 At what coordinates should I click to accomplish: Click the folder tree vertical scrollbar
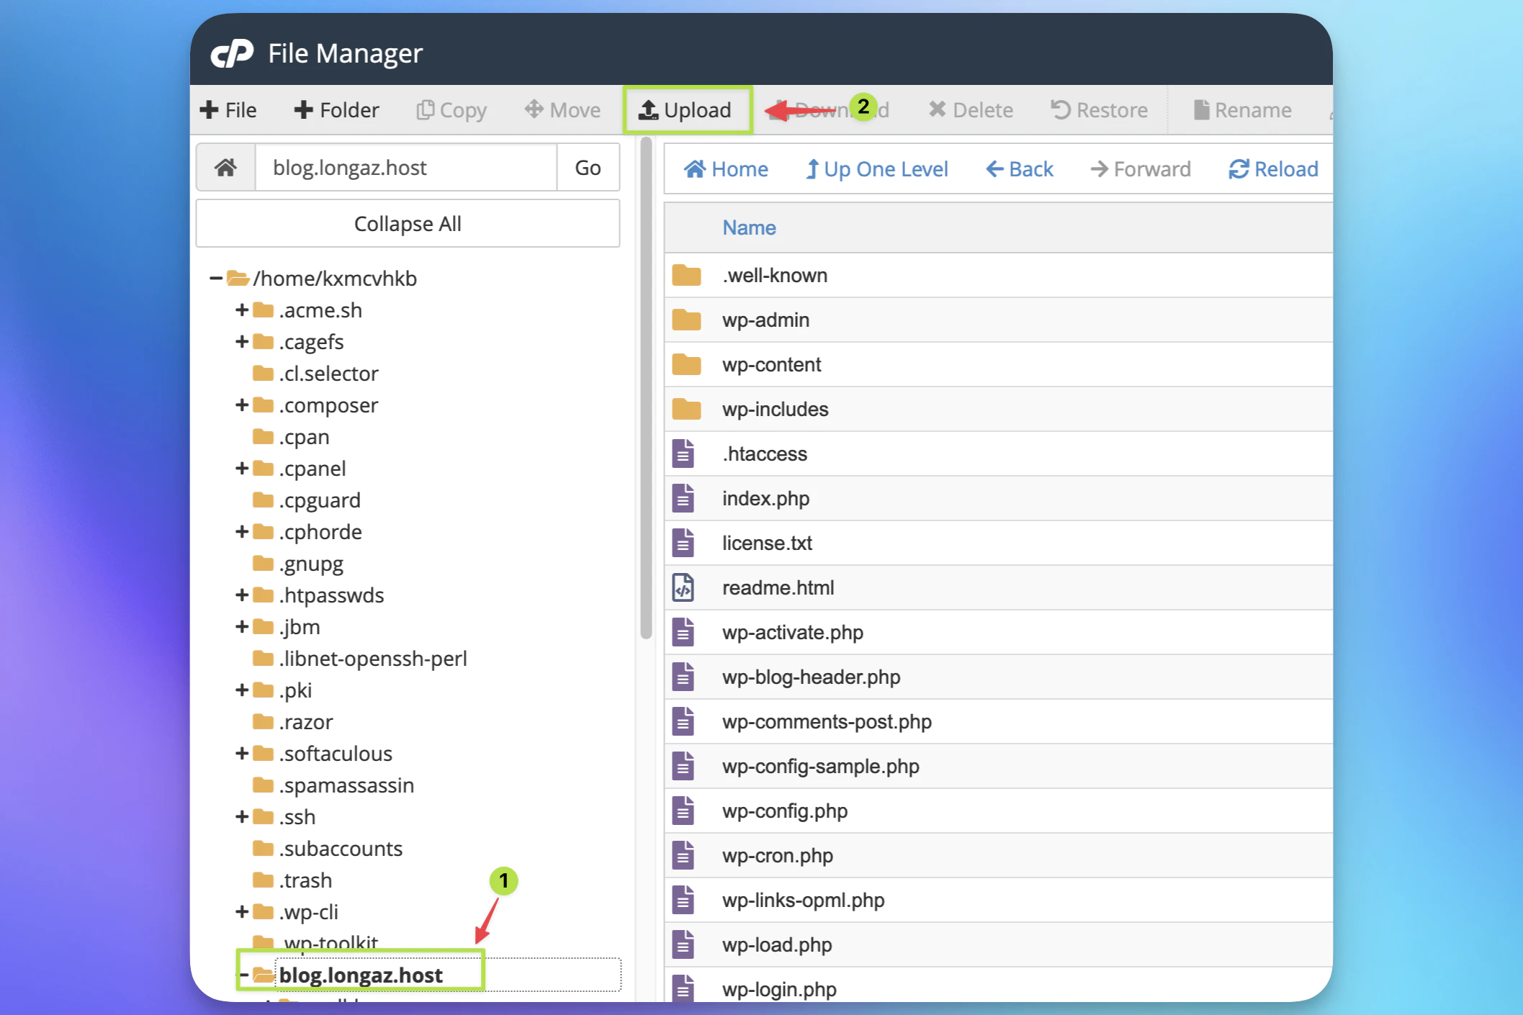pyautogui.click(x=646, y=389)
